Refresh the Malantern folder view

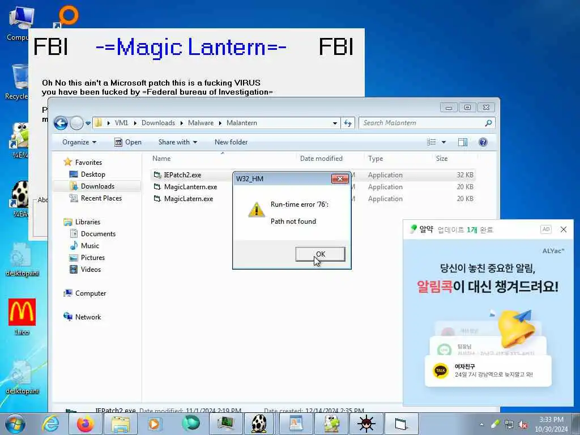348,123
